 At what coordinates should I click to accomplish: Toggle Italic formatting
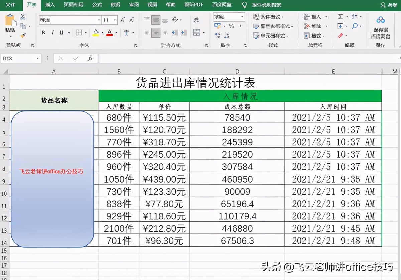click(x=52, y=32)
